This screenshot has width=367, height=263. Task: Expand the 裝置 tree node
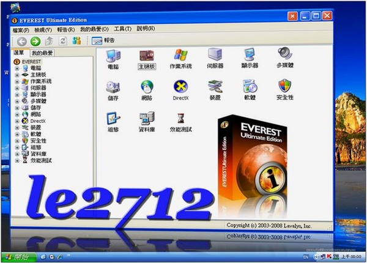17,128
